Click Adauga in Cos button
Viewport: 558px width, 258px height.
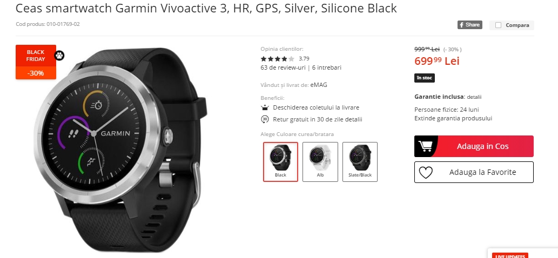pyautogui.click(x=474, y=146)
